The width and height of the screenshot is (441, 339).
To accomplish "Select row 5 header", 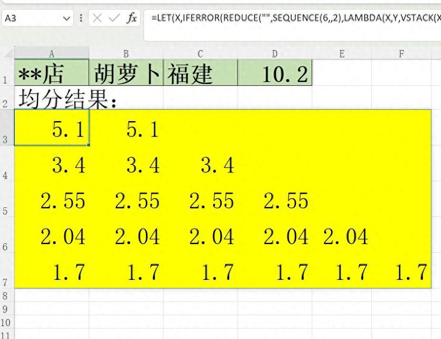I will coord(7,199).
